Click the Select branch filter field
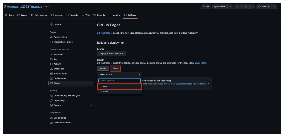 (119, 81)
